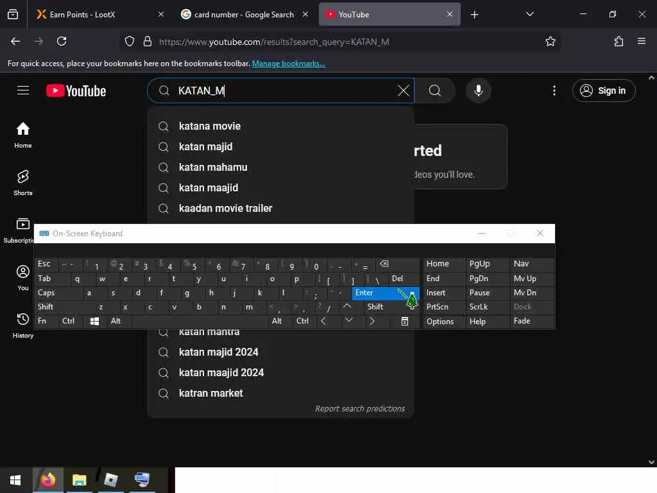Viewport: 657px width, 493px height.
Task: Open Manage bookmarks link
Action: 288,64
